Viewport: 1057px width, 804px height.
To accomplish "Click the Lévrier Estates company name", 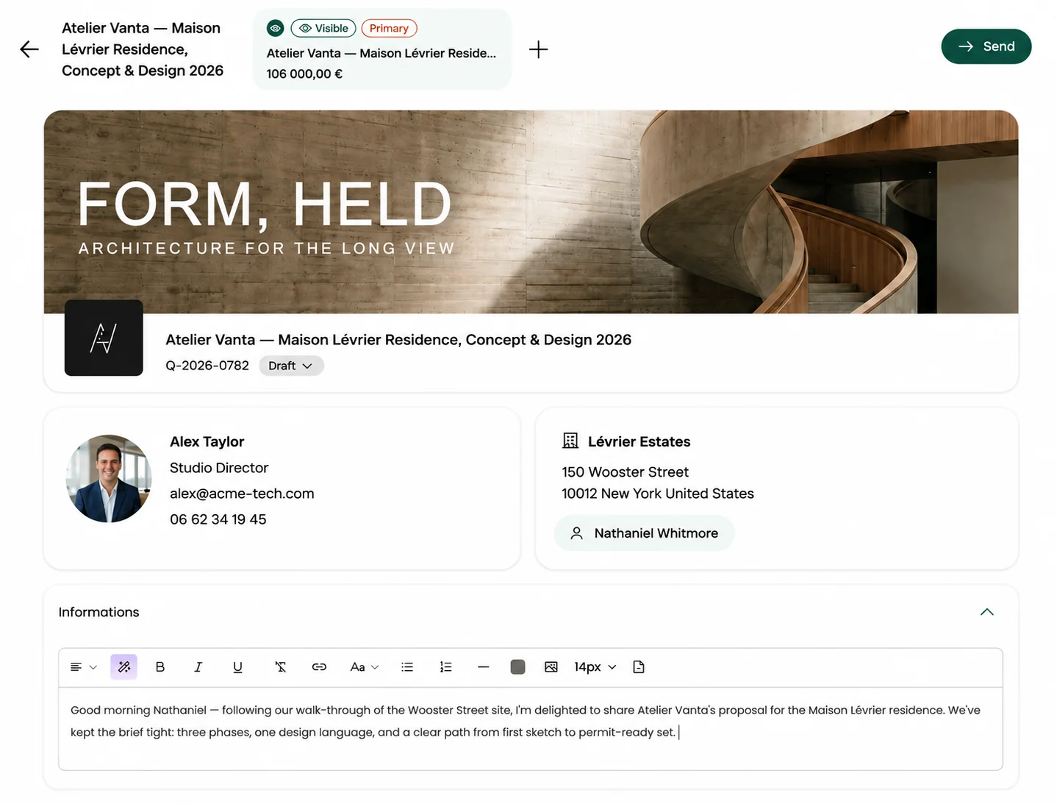I will (x=639, y=441).
